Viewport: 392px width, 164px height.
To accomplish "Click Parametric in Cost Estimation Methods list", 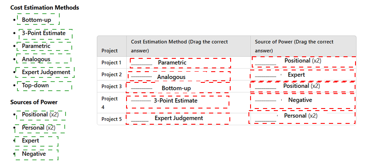I will 44,46.
